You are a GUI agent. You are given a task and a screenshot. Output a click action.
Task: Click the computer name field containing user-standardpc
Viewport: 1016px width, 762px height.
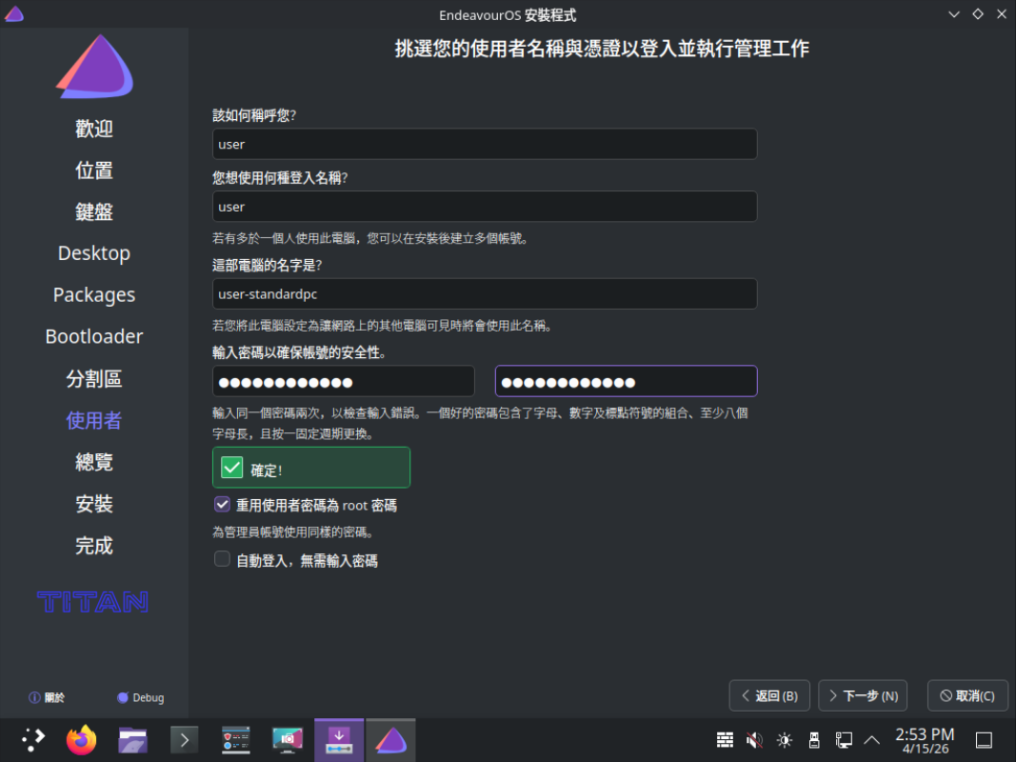[485, 294]
